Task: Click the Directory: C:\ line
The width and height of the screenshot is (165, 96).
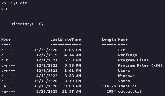Action: click(x=27, y=24)
